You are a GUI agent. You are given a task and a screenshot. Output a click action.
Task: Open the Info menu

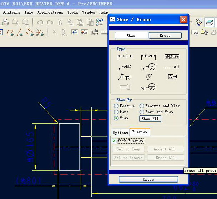(29, 13)
